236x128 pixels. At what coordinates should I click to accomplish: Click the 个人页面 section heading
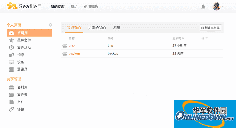(x=14, y=25)
